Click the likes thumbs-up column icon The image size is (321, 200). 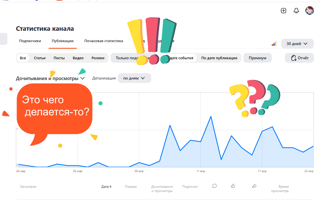tap(233, 186)
